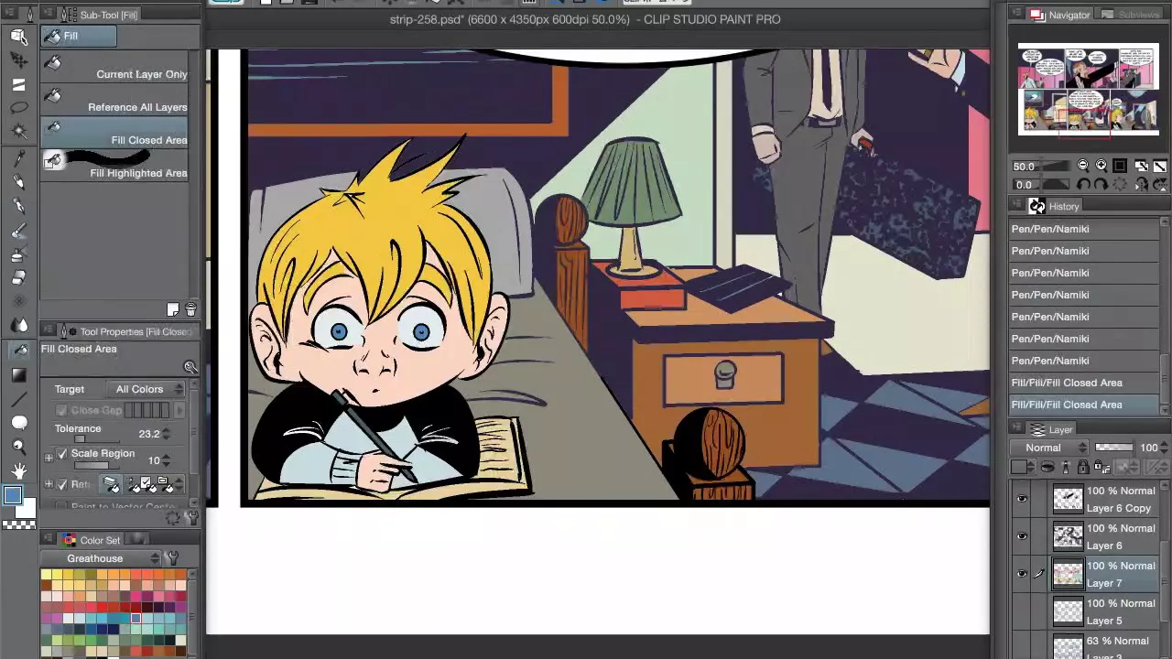This screenshot has width=1172, height=659.
Task: Select the Hand move tool
Action: tap(18, 470)
